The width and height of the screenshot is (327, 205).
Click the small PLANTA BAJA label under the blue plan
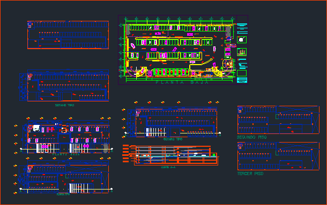pyautogui.click(x=66, y=154)
